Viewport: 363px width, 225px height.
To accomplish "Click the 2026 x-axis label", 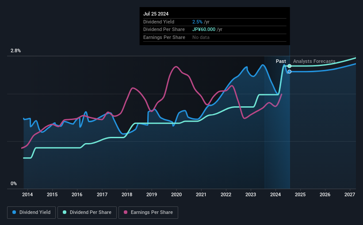I will pos(325,194).
